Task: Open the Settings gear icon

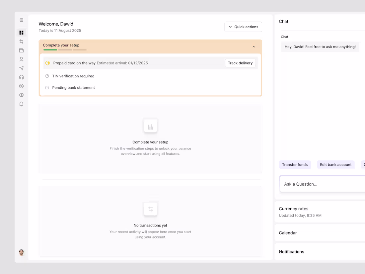Action: (x=21, y=95)
